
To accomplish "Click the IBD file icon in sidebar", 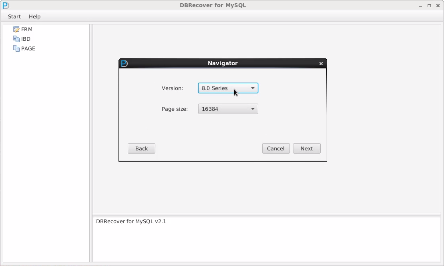I will pyautogui.click(x=16, y=39).
